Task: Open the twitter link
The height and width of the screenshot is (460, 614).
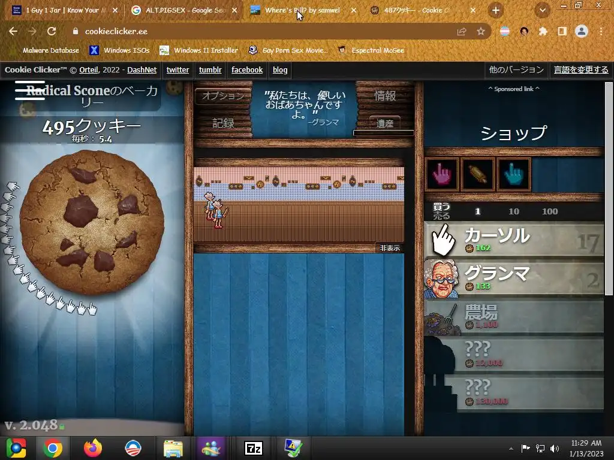Action: point(177,69)
